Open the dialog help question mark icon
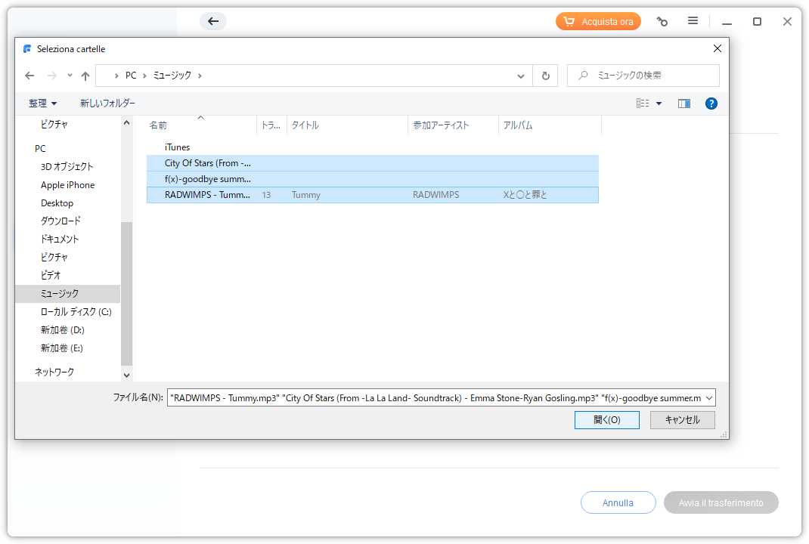Screen dimensions: 809x544 pyautogui.click(x=711, y=104)
